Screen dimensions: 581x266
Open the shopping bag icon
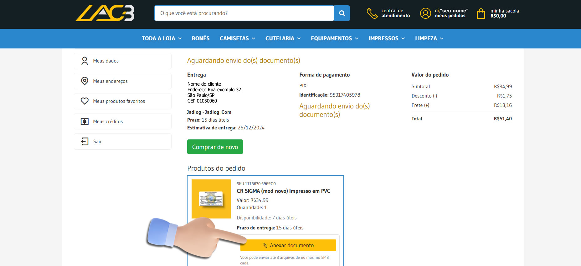coord(481,13)
